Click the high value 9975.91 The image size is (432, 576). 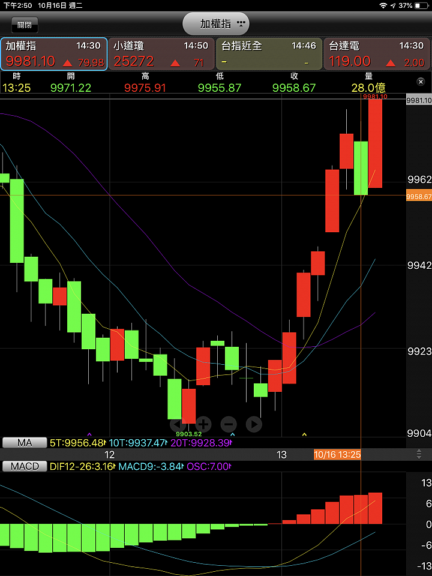(x=145, y=88)
